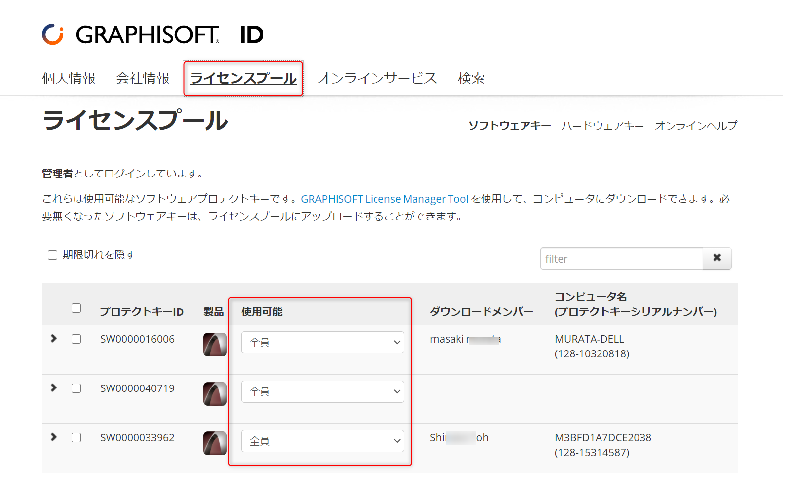Screen dimensions: 789x493
Task: Open the 全員 dropdown for SW0000033962
Action: coord(323,441)
